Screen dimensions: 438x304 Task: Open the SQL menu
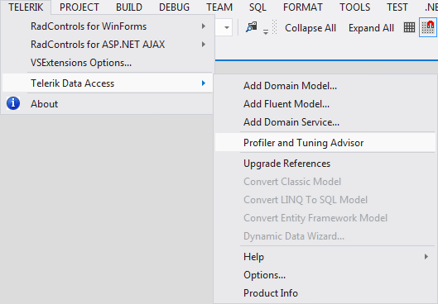[258, 7]
